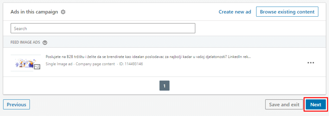329x116 pixels.
Task: Click ad ID 114493146 text
Action: [131, 64]
